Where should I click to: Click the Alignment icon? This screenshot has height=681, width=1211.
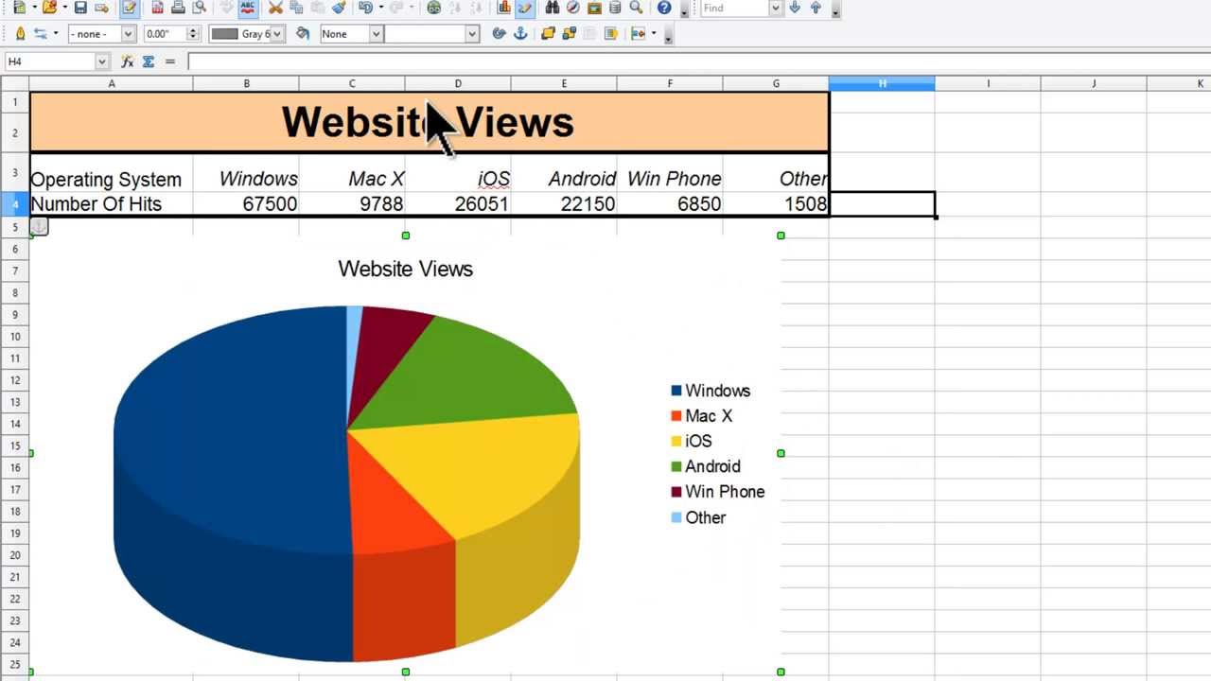(638, 33)
